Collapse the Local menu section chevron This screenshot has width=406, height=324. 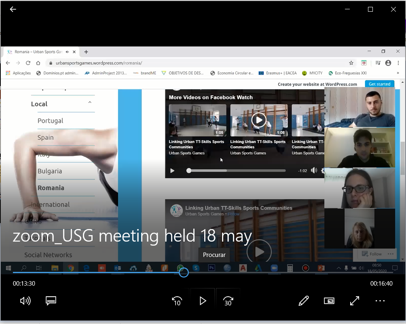90,103
